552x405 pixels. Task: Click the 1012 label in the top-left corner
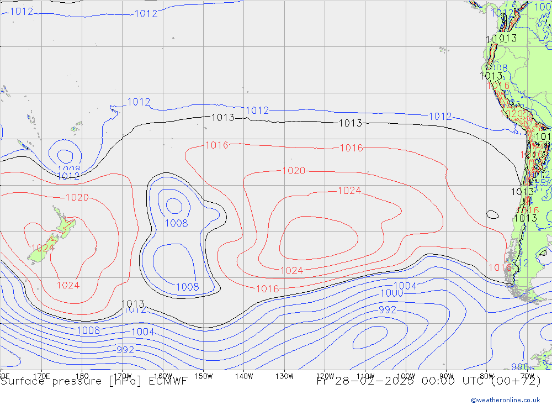point(22,11)
